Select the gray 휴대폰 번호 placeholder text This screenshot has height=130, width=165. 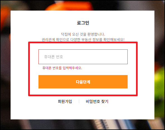point(54,57)
